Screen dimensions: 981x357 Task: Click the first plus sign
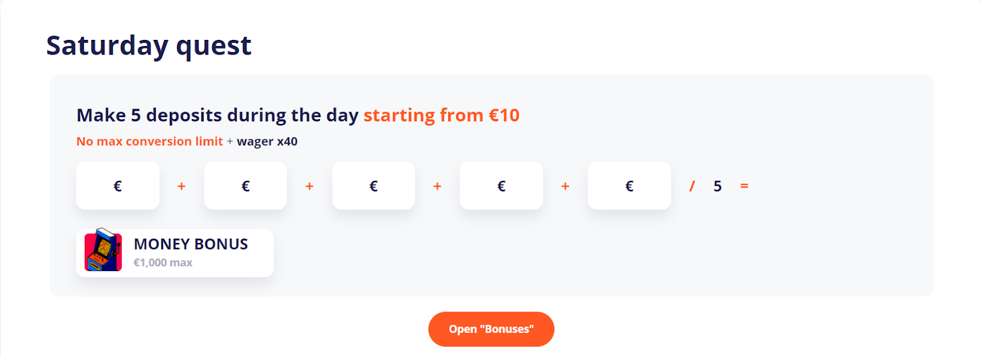coord(181,186)
